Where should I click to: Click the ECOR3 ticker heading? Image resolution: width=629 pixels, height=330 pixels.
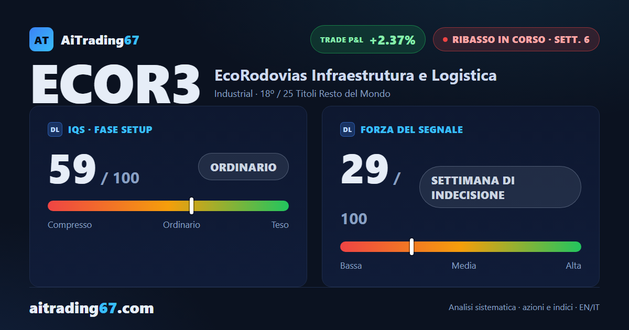pos(116,85)
